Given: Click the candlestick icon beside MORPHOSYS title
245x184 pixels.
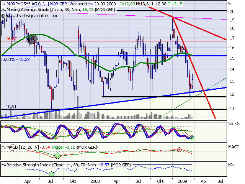Looking at the screenshot, I should click(x=3, y=3).
